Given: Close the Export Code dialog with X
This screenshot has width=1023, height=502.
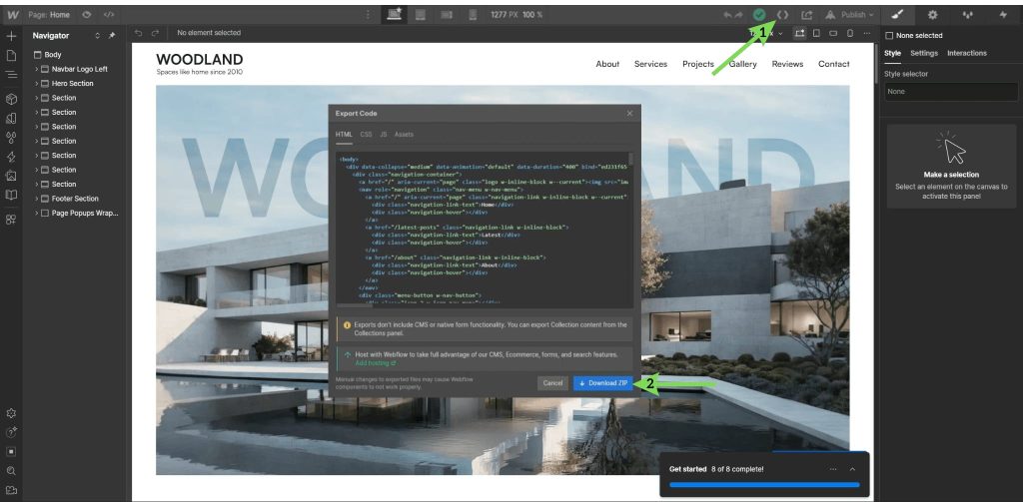Looking at the screenshot, I should tap(629, 114).
